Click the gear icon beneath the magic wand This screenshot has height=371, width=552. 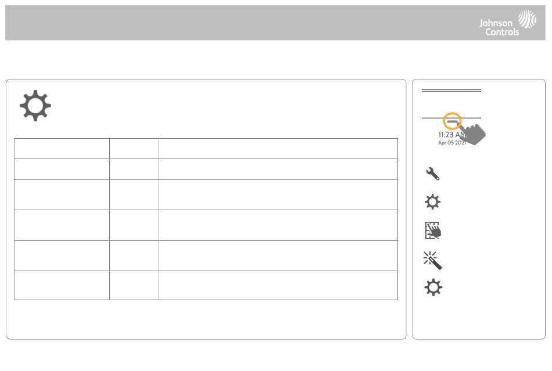click(433, 287)
